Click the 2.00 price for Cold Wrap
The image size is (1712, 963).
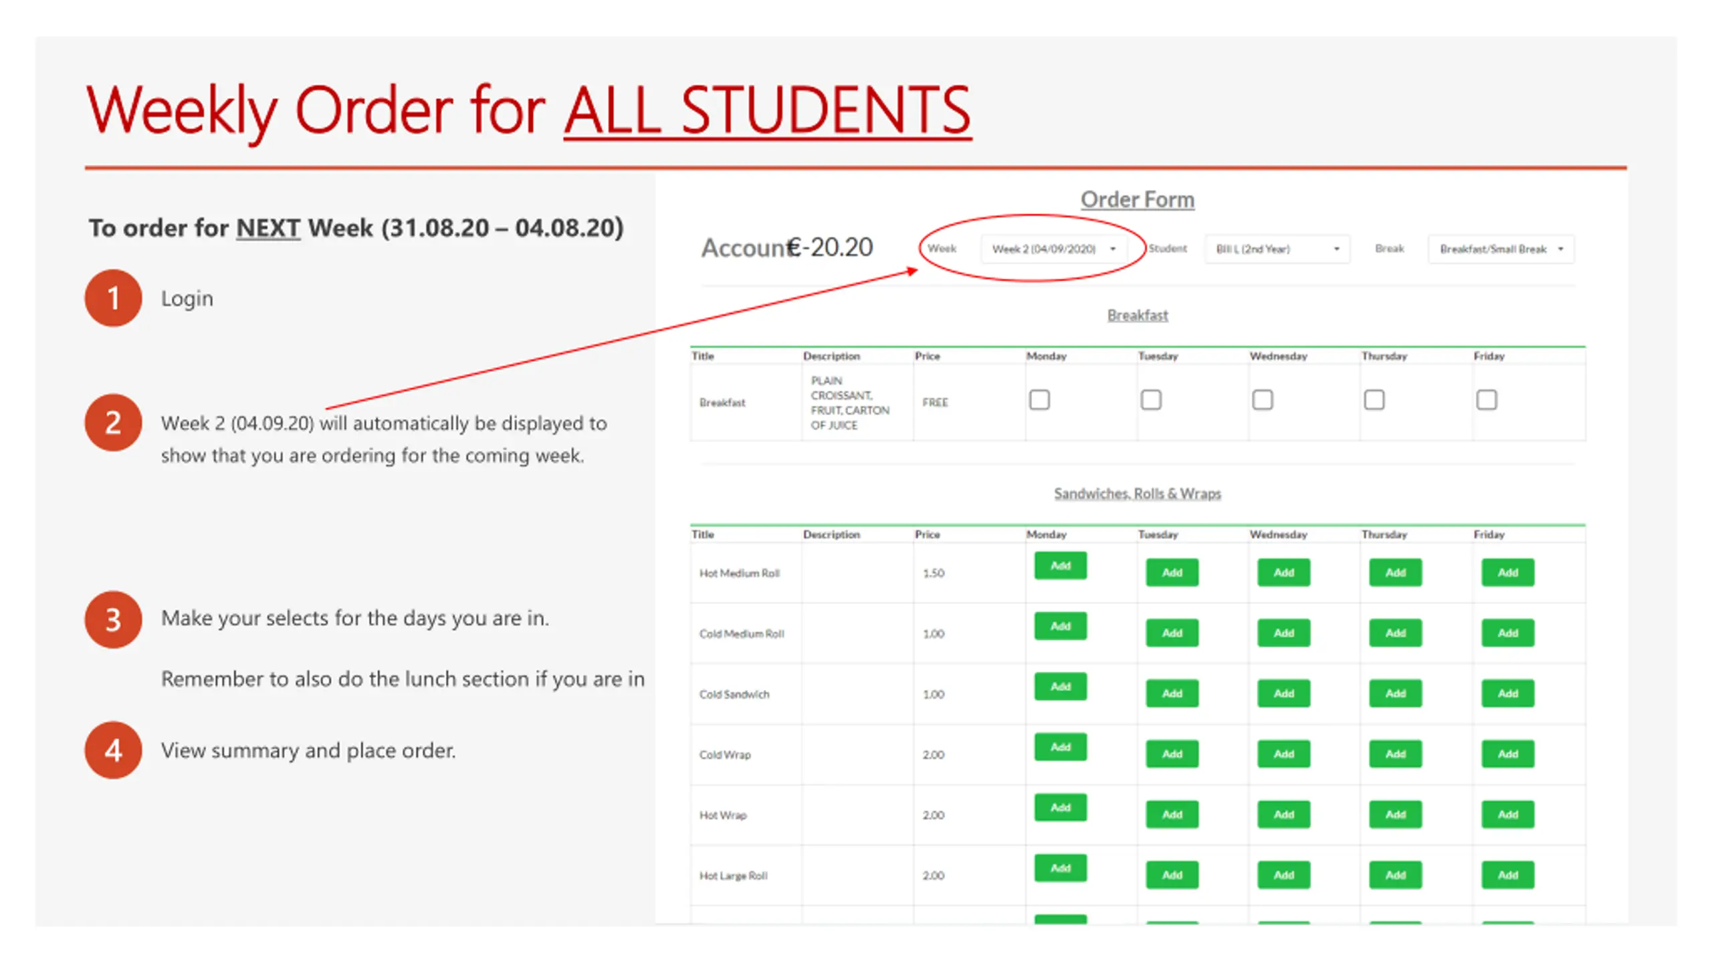tap(934, 754)
